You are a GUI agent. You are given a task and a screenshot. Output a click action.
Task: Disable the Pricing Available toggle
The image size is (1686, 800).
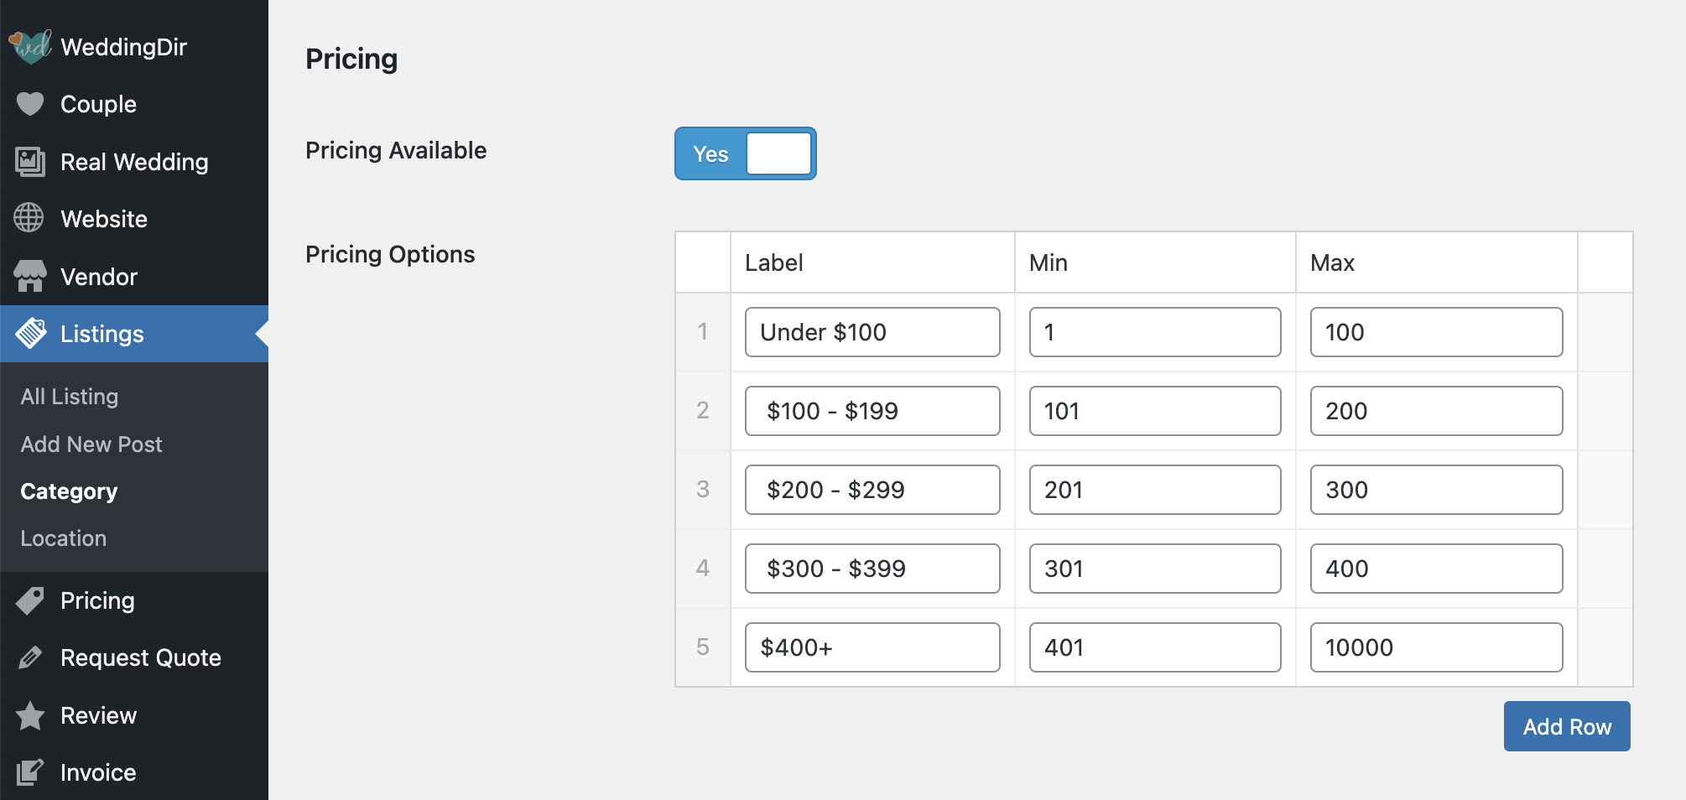tap(744, 153)
